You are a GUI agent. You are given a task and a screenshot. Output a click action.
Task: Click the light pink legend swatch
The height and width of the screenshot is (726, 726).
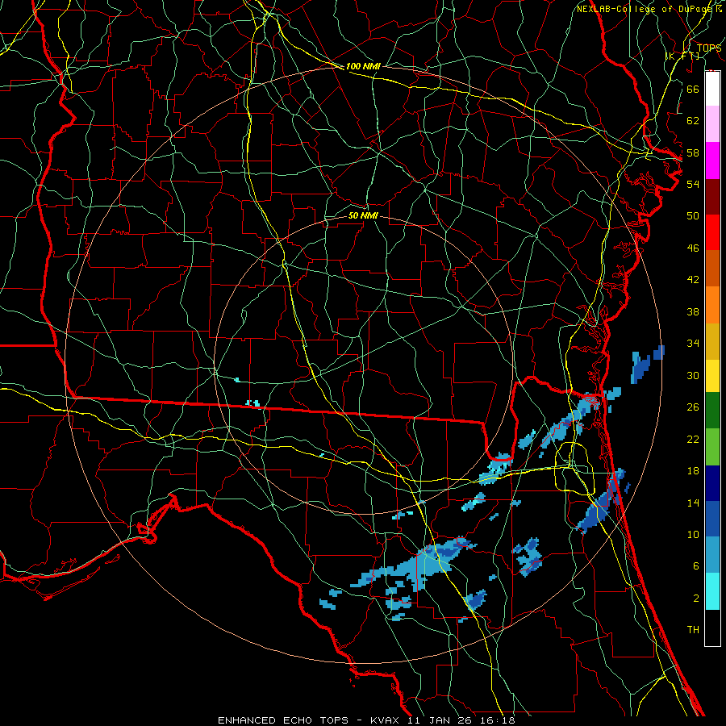[712, 124]
